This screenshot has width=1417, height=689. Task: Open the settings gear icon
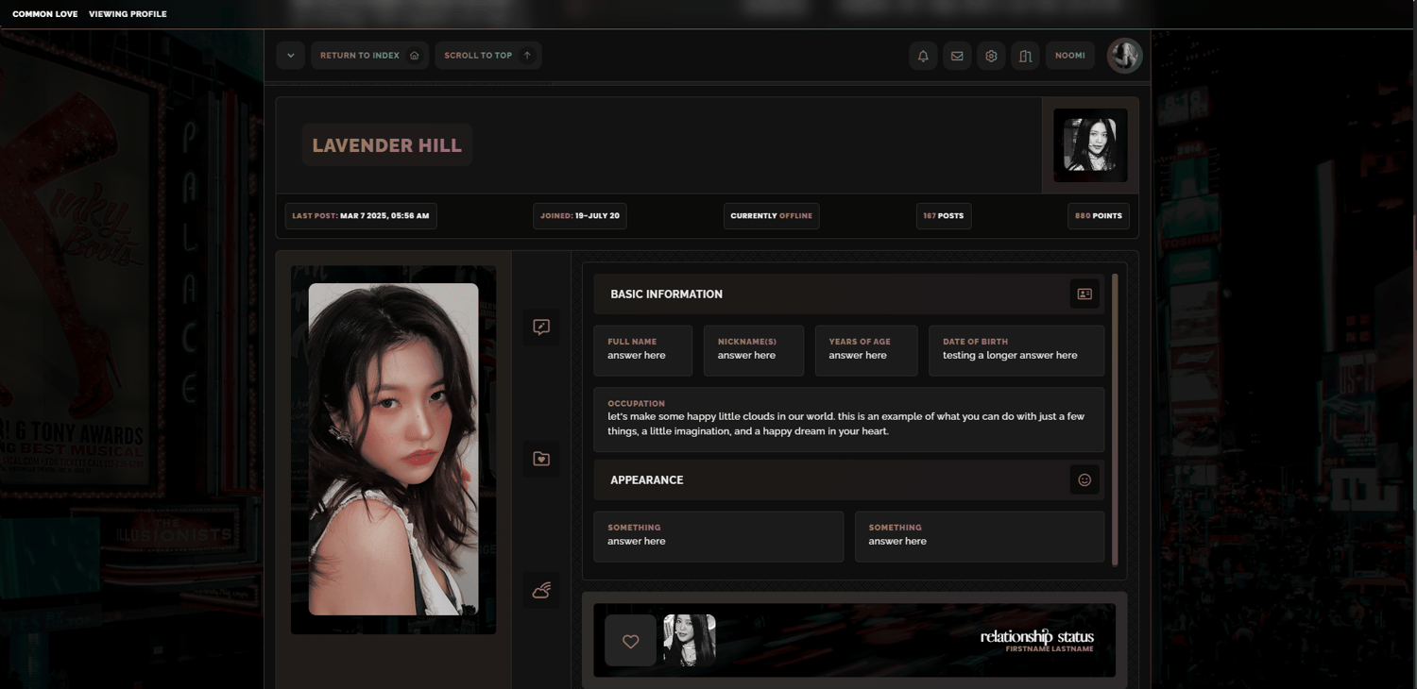(991, 56)
